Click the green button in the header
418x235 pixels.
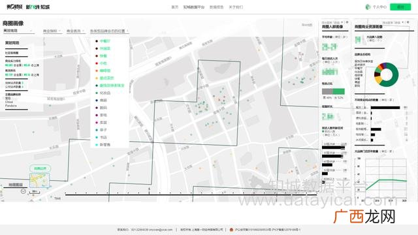(x=400, y=7)
